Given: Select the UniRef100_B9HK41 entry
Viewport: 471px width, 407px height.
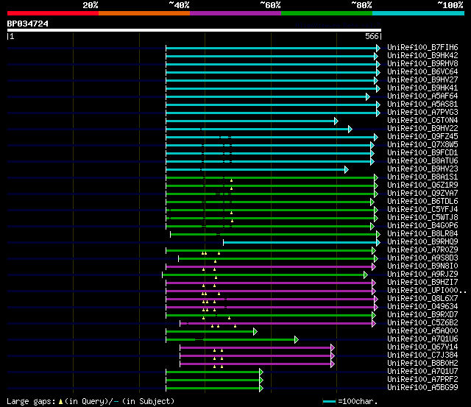Looking at the screenshot, I should (x=422, y=88).
